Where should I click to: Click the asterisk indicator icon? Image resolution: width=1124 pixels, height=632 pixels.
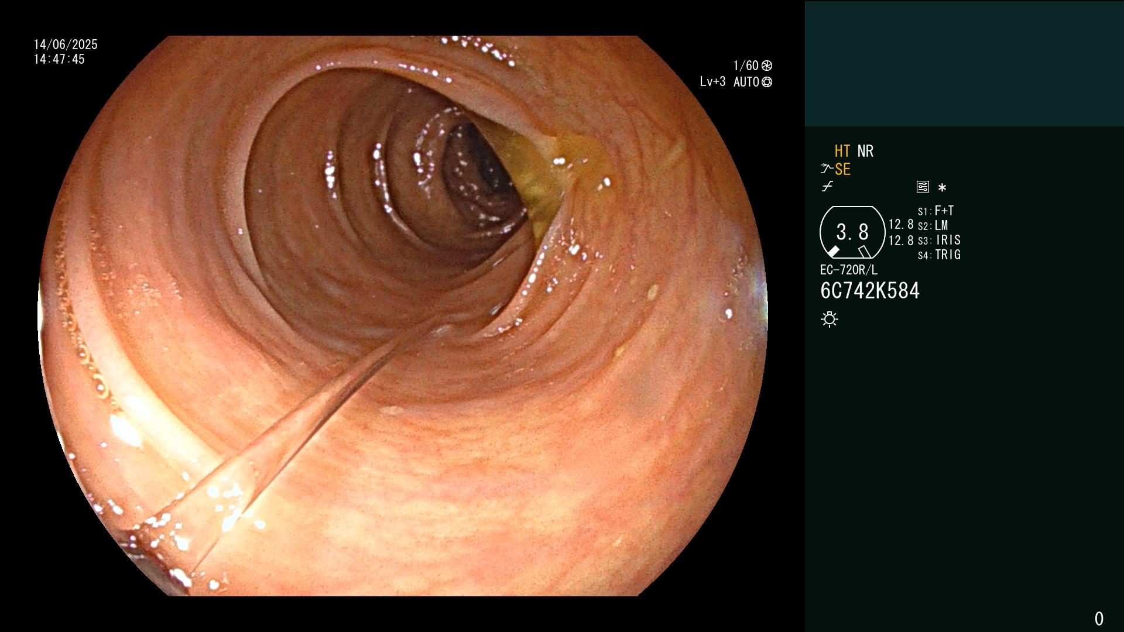point(942,187)
